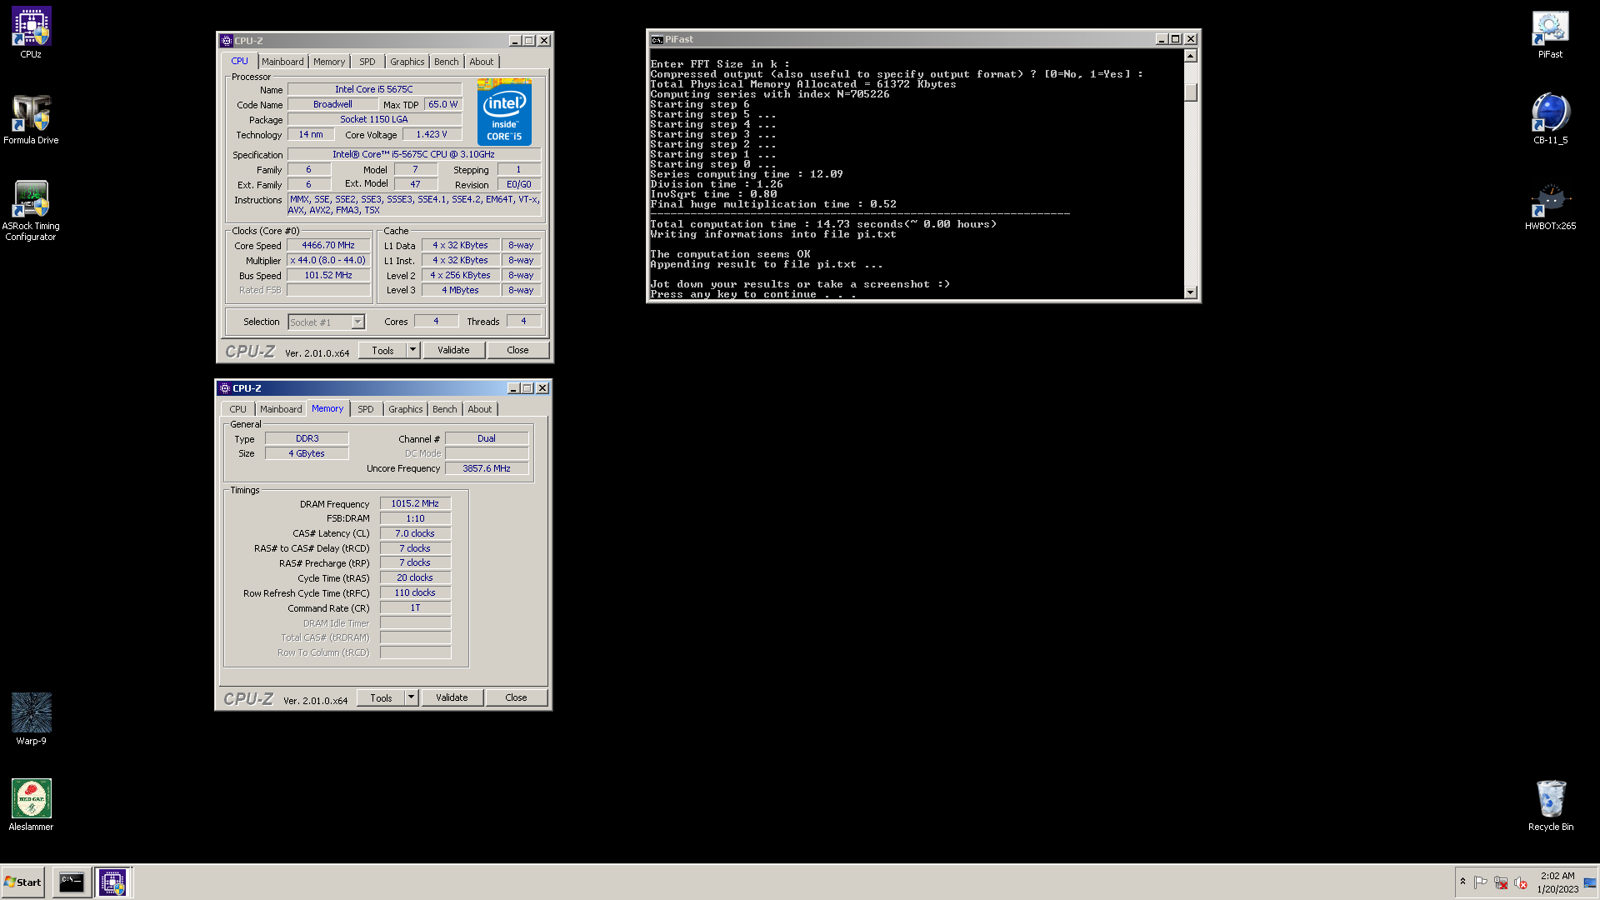Click the Command Rate 1T value

click(415, 607)
